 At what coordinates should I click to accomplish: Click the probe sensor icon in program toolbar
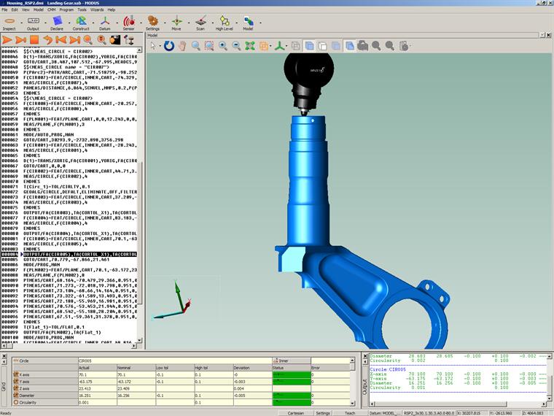click(128, 40)
